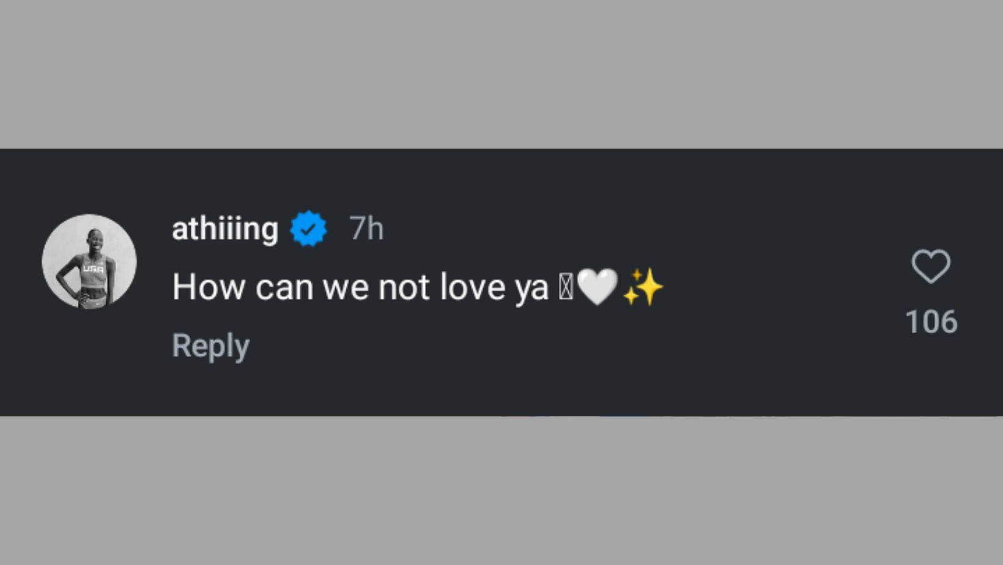The height and width of the screenshot is (565, 1003).
Task: Click the sparkles emoji in comment
Action: coord(643,287)
